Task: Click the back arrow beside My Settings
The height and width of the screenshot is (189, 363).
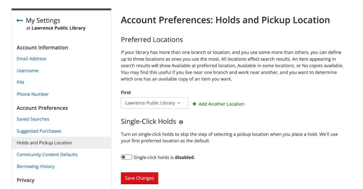Action: pos(20,20)
